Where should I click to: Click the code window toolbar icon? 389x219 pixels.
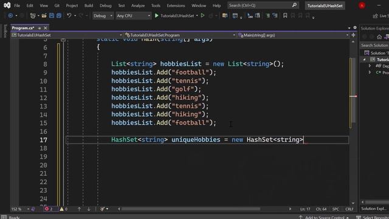point(235,16)
